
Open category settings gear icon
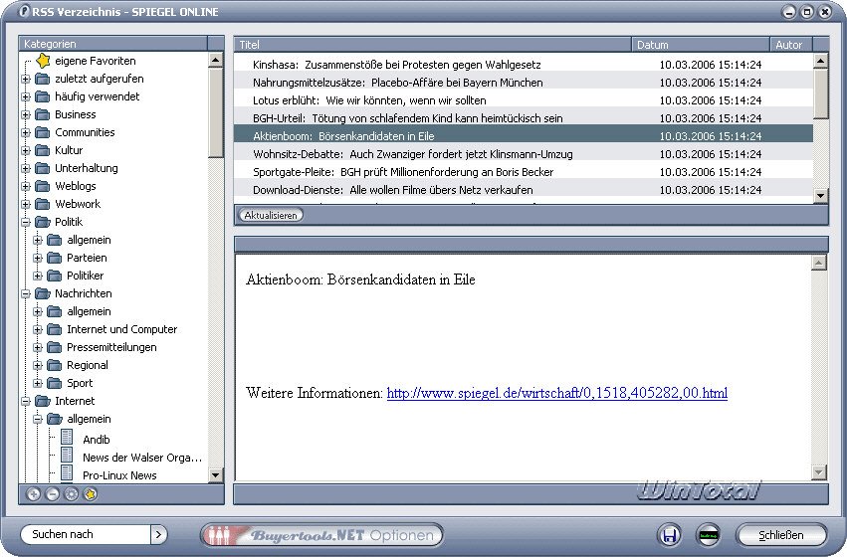pyautogui.click(x=72, y=494)
